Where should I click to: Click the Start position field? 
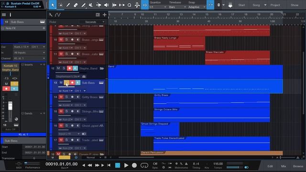(x=34, y=147)
